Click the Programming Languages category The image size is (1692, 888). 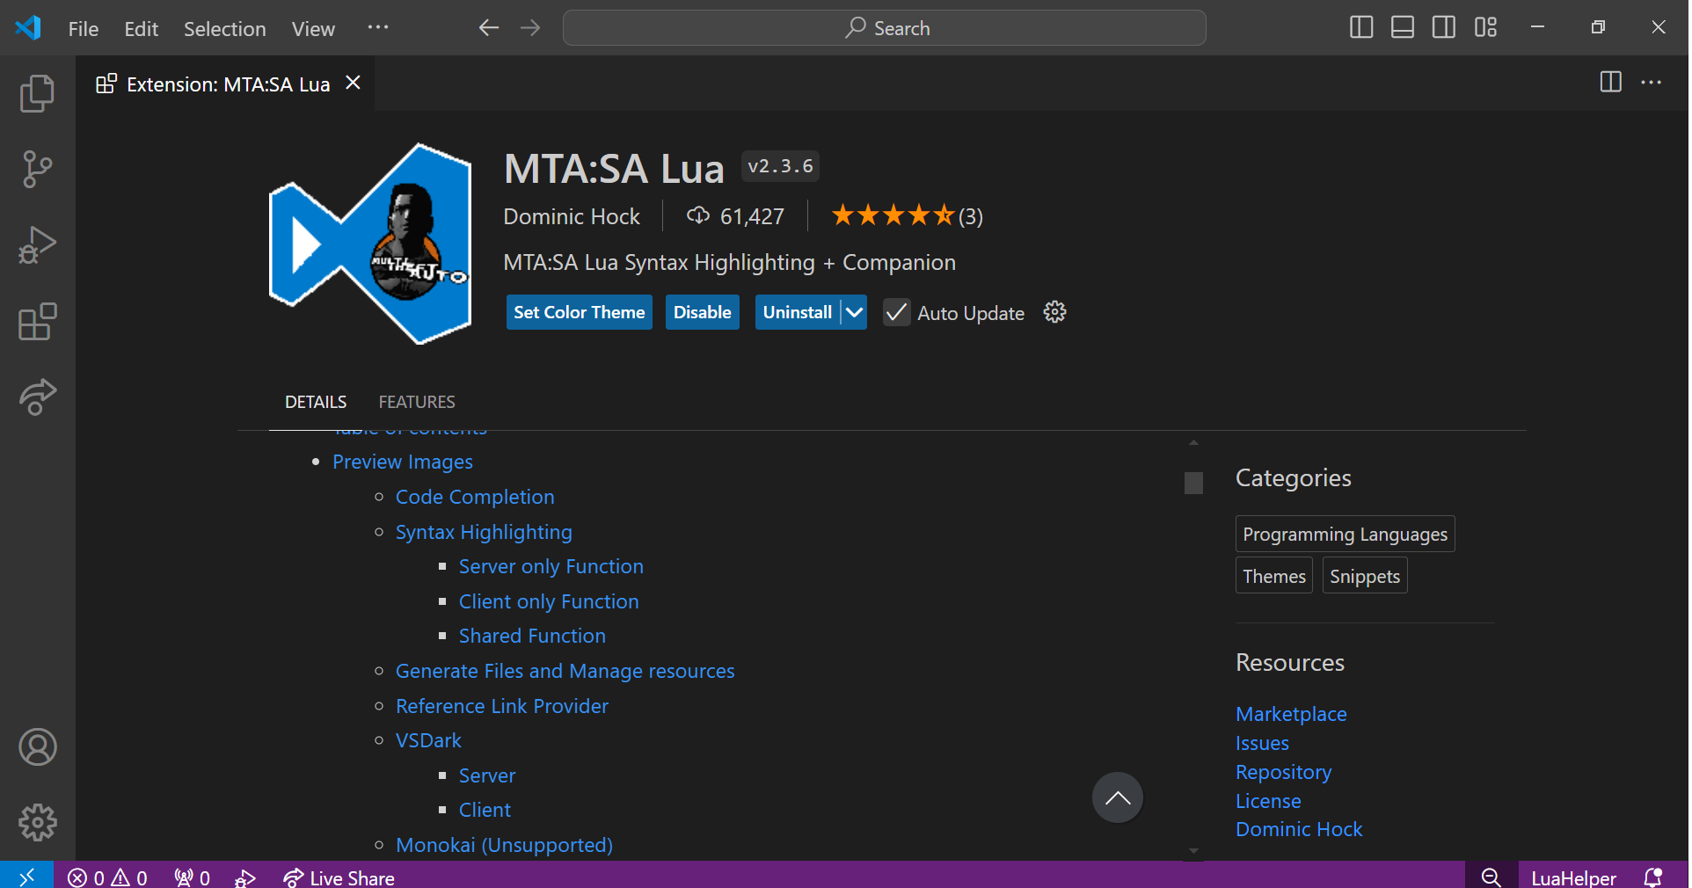(1345, 534)
